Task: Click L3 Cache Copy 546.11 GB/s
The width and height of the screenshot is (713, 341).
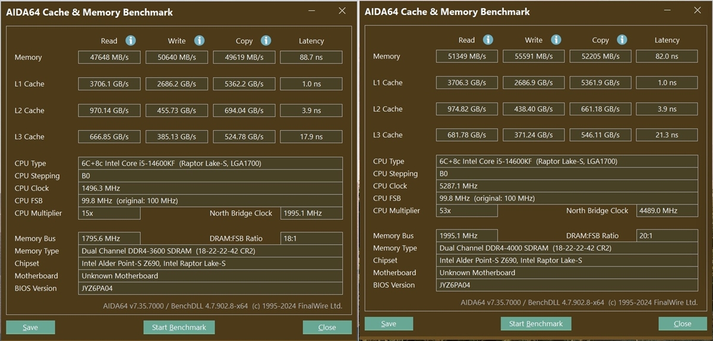Action: click(601, 135)
